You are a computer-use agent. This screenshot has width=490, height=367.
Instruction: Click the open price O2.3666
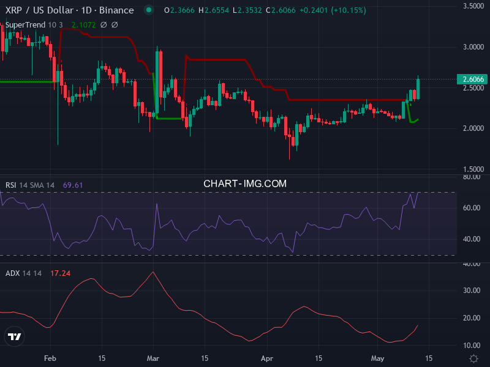coord(179,10)
